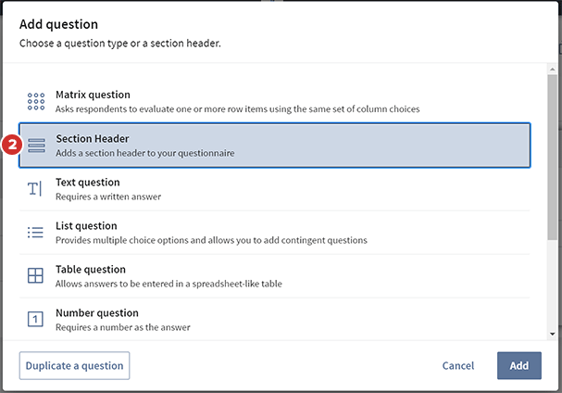Click the Table question grid icon
This screenshot has width=562, height=393.
(x=35, y=276)
